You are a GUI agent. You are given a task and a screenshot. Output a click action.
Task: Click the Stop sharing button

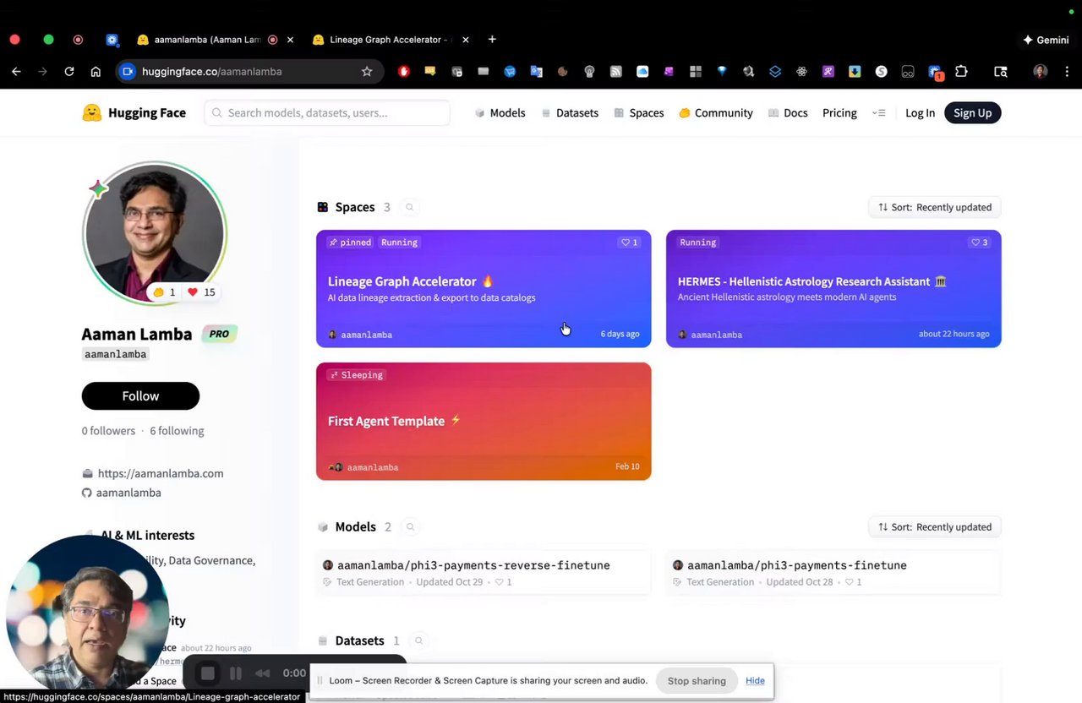(x=697, y=681)
